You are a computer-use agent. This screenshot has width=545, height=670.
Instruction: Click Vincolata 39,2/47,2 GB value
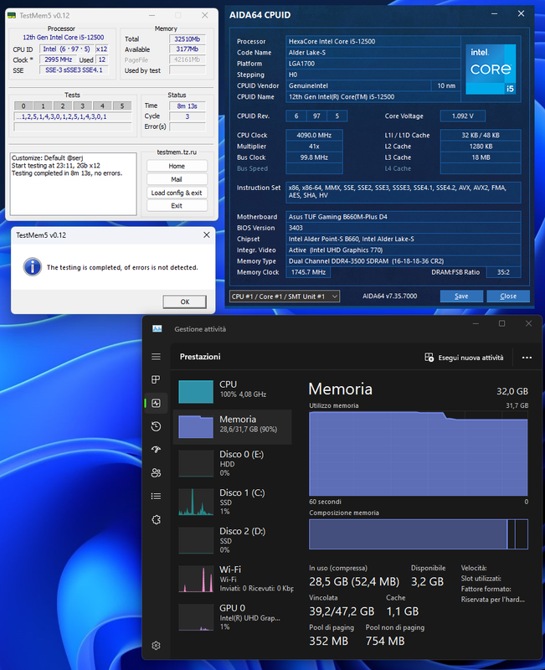(x=342, y=611)
